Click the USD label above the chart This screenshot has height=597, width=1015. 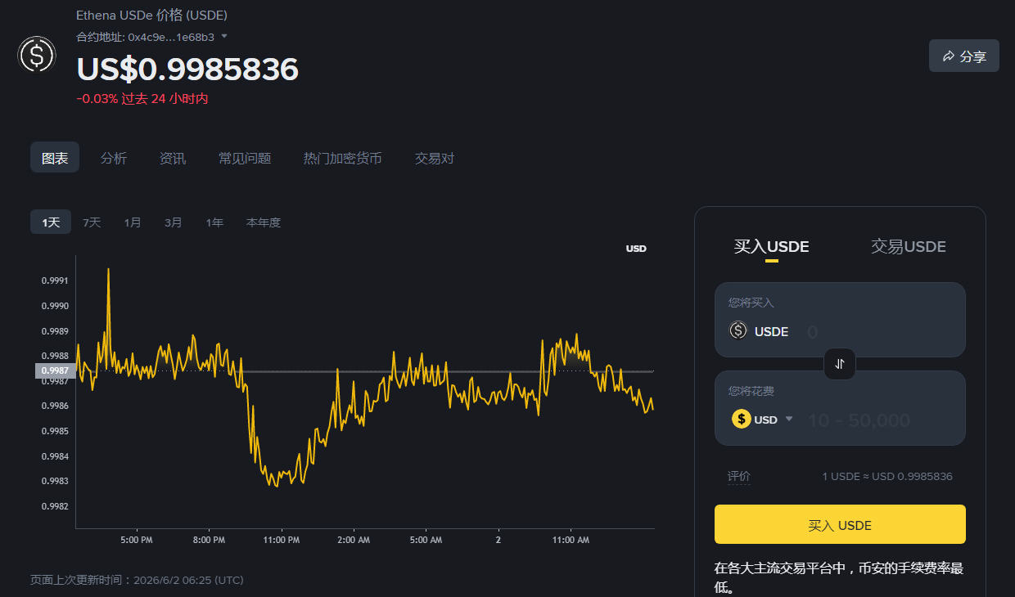point(636,249)
